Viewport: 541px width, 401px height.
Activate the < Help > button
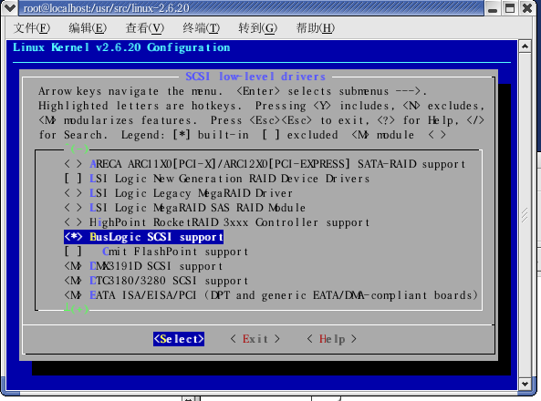(x=331, y=339)
